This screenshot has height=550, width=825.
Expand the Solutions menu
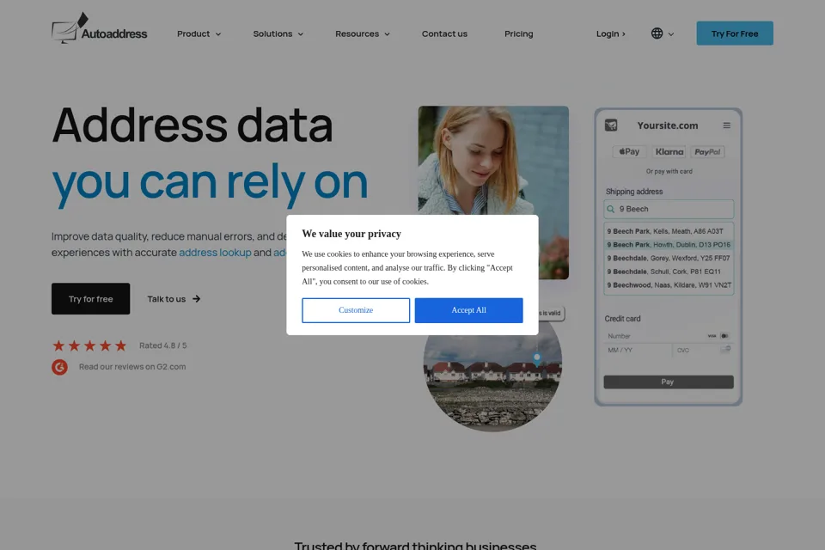coord(278,34)
